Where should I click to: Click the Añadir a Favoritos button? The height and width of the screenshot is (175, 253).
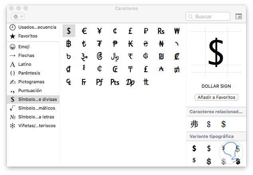coord(216,97)
